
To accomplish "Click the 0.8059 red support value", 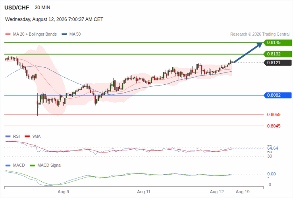I will 274,115.
